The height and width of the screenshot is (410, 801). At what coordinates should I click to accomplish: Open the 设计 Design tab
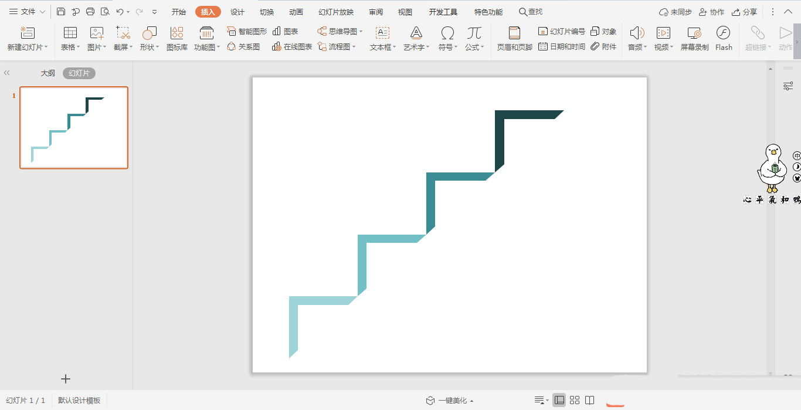[237, 12]
